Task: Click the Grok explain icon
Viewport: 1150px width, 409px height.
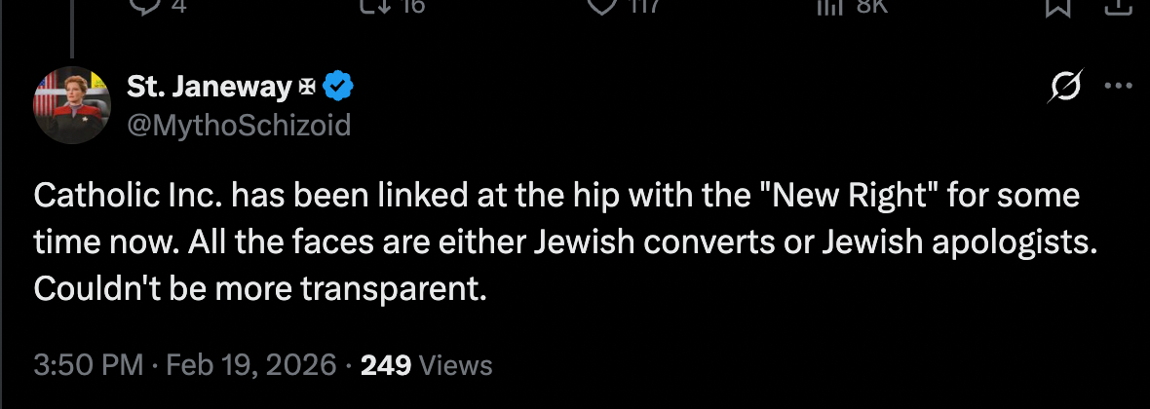Action: (1066, 88)
